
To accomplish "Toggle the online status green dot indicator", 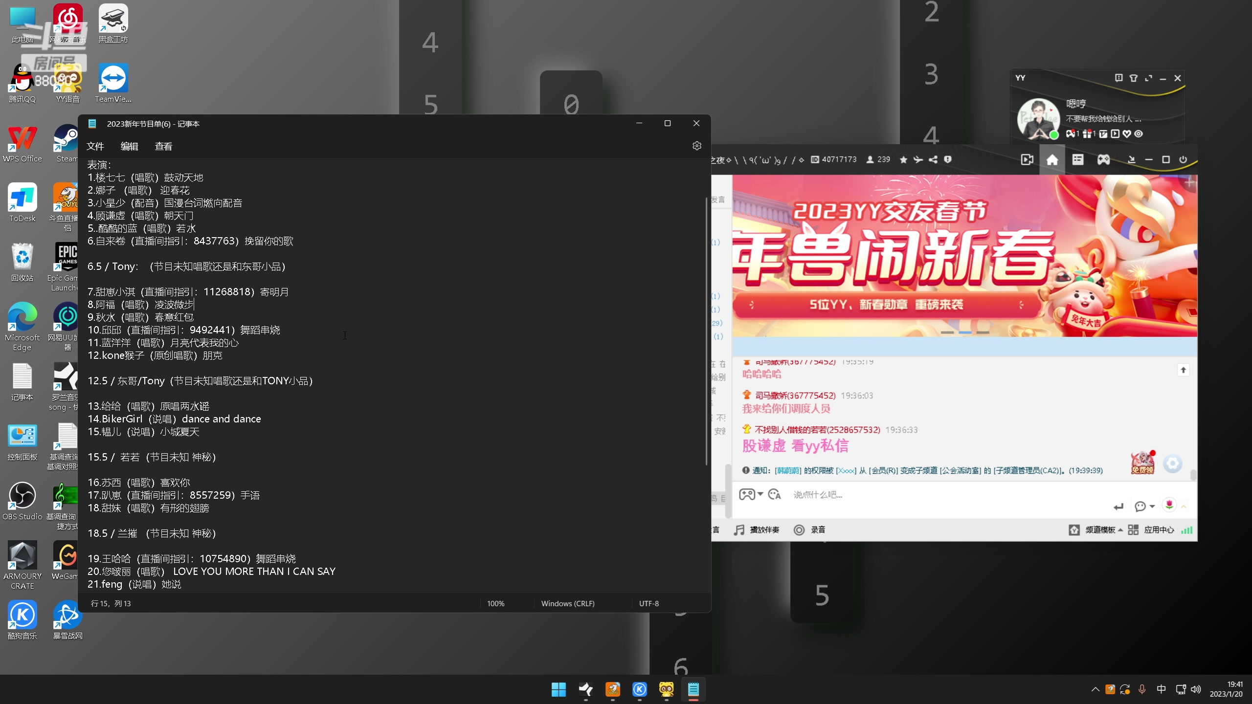I will pos(1055,134).
